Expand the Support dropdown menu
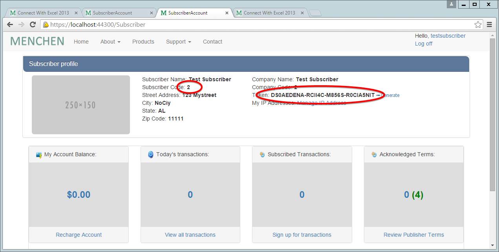 coord(178,42)
